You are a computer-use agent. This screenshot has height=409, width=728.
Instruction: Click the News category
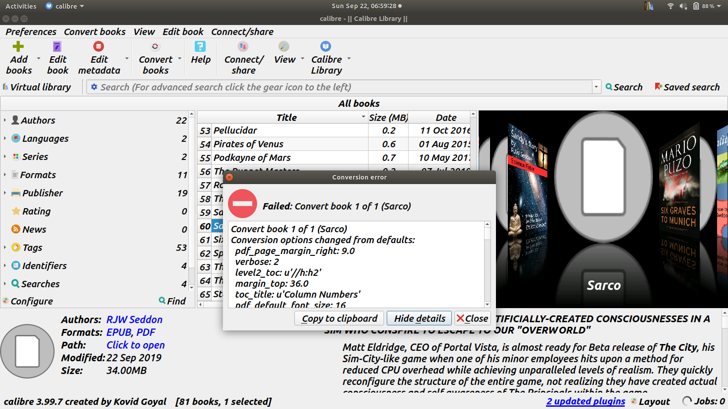[34, 229]
